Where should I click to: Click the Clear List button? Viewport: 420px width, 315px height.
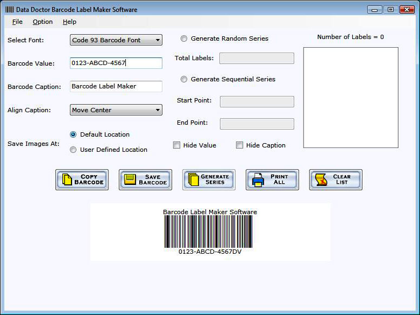336,179
